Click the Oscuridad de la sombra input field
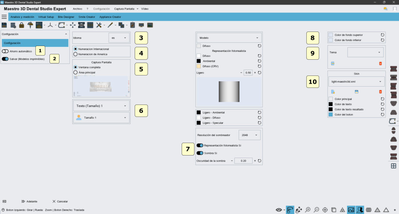This screenshot has height=214, width=399. [243, 160]
